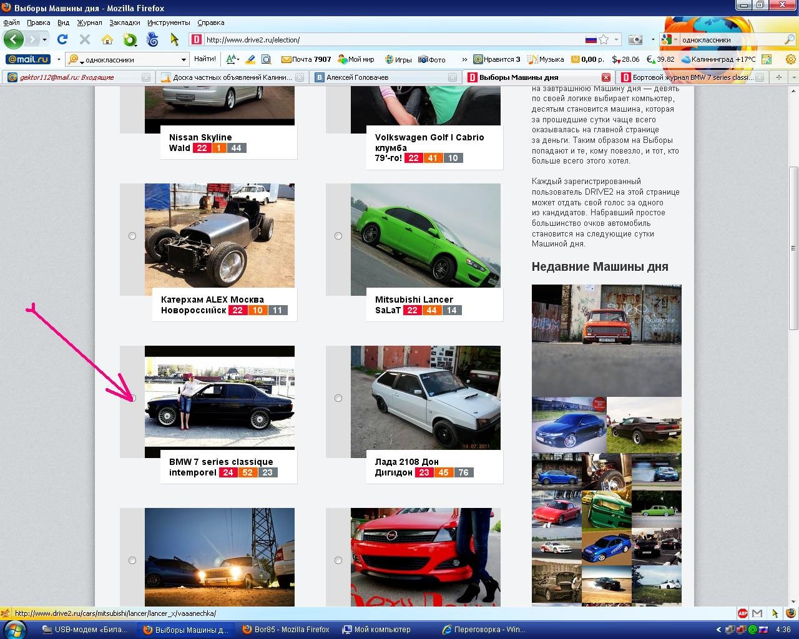Open the Катерхам ALEX Москва link
The image size is (799, 639).
click(212, 305)
